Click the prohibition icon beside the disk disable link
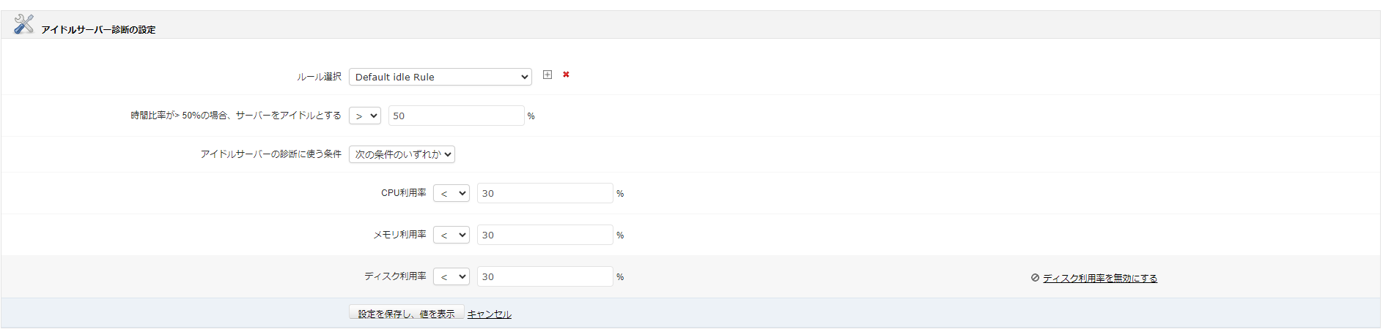 click(1035, 278)
